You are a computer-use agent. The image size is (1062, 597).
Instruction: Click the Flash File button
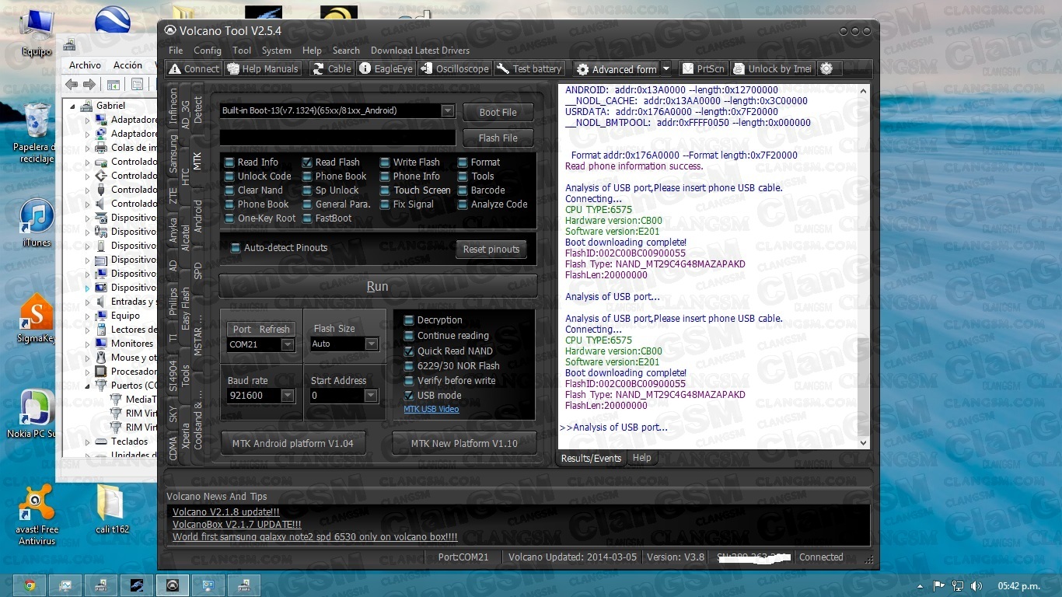coord(498,138)
